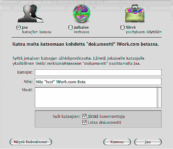This screenshot has height=149, width=173.
Task: Click the two-people share icon
Action: pyautogui.click(x=30, y=13)
